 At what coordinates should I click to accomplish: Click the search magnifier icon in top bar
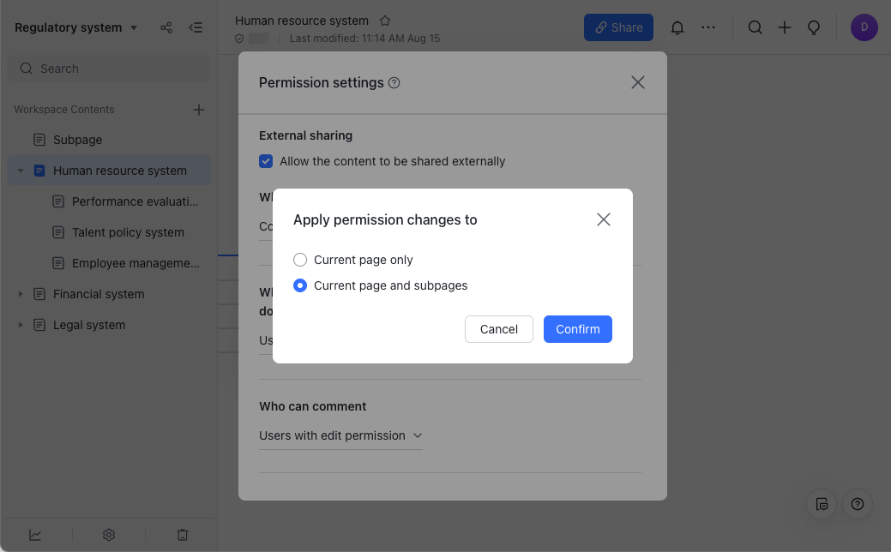[x=755, y=27]
